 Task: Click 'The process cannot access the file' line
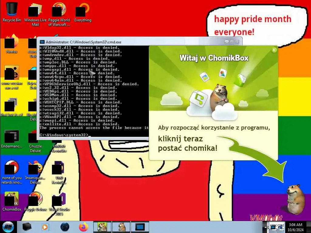94,128
